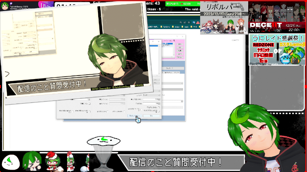This screenshot has width=307, height=172.
Task: Switch to the last tab in back window
Action: pos(177,73)
